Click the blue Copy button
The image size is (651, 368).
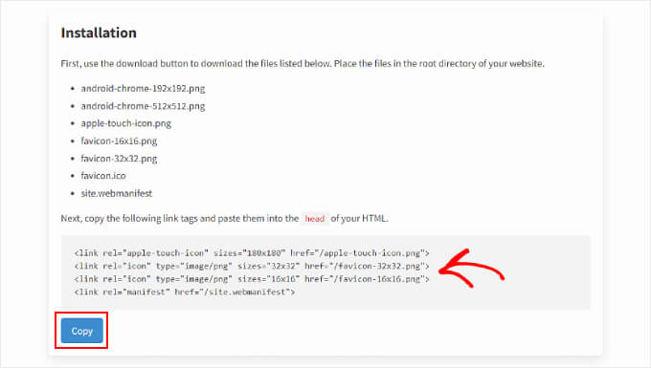[x=81, y=331]
